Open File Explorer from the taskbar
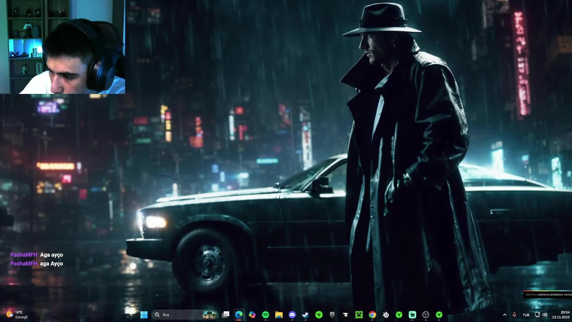The height and width of the screenshot is (322, 572). pos(279,315)
